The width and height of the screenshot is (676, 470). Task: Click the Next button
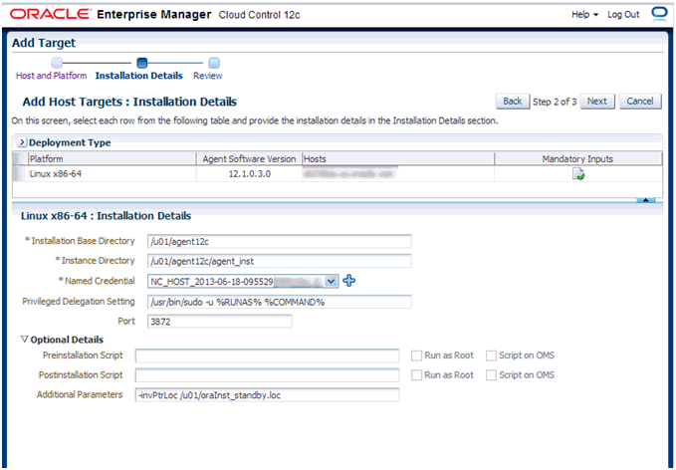[597, 102]
